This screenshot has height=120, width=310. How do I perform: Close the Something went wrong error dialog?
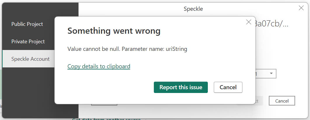click(x=249, y=22)
